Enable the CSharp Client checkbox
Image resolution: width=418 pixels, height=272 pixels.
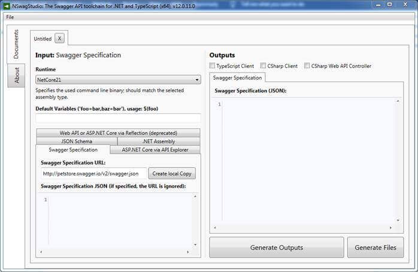(263, 65)
